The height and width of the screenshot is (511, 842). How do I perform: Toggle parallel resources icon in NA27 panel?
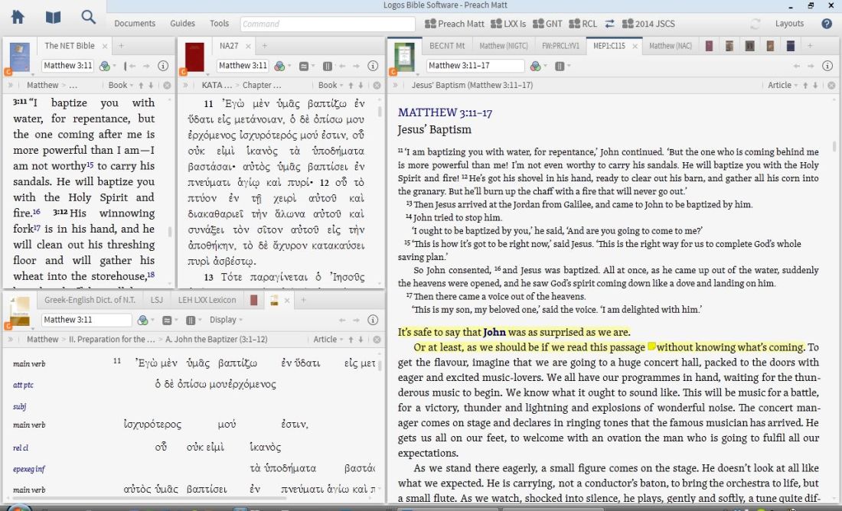click(304, 66)
